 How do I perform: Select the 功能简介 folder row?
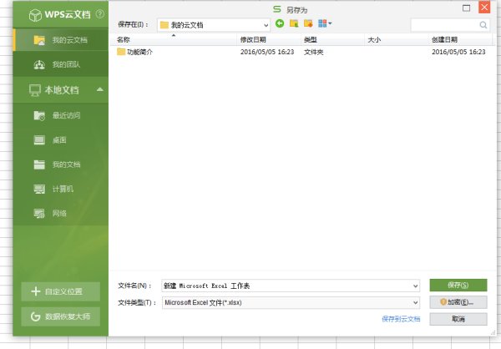click(302, 52)
